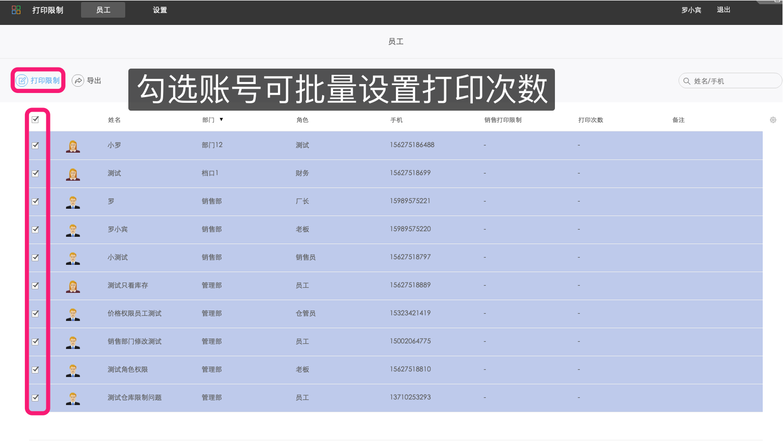The width and height of the screenshot is (783, 444).
Task: Click the name 价格权限员工测试
Action: coord(135,314)
